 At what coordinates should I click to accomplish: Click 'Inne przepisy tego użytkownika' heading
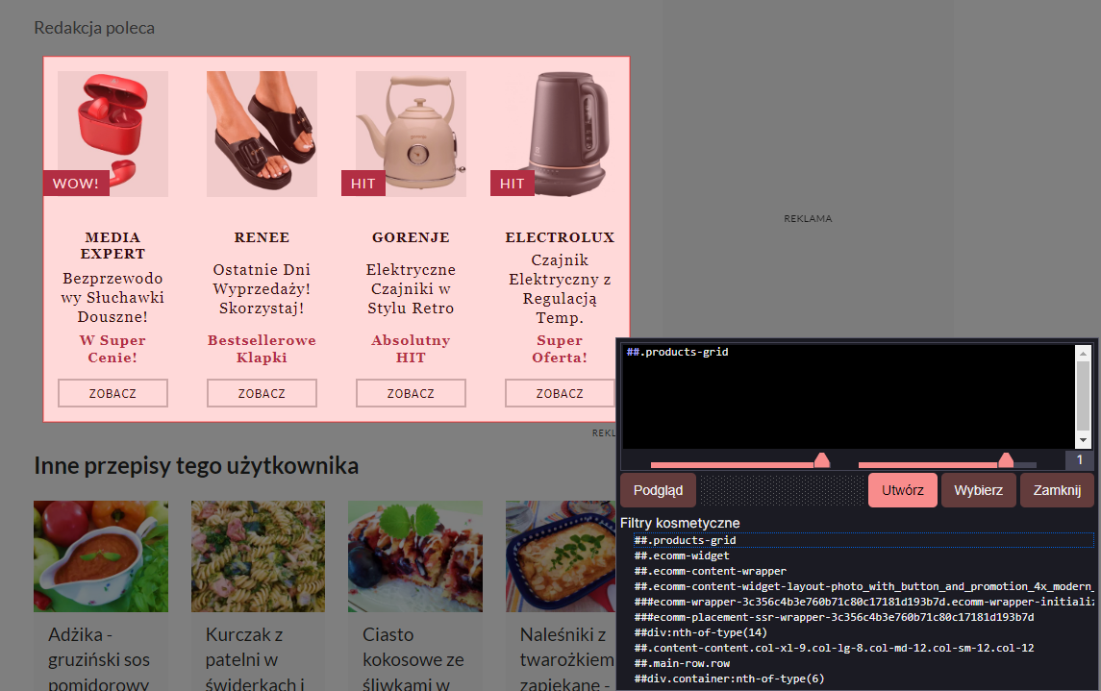tap(196, 466)
